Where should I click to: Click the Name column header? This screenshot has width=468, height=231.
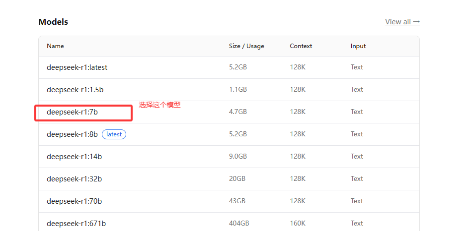pyautogui.click(x=55, y=46)
